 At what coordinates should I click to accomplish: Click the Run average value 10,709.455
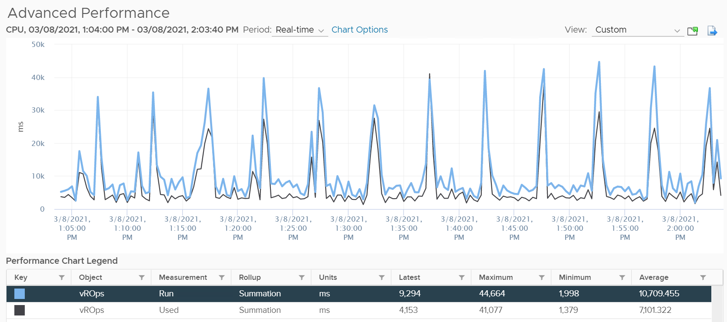click(659, 294)
